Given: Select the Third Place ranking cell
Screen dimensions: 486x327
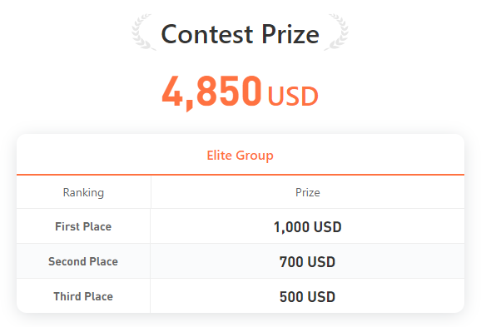Looking at the screenshot, I should click(x=83, y=296).
